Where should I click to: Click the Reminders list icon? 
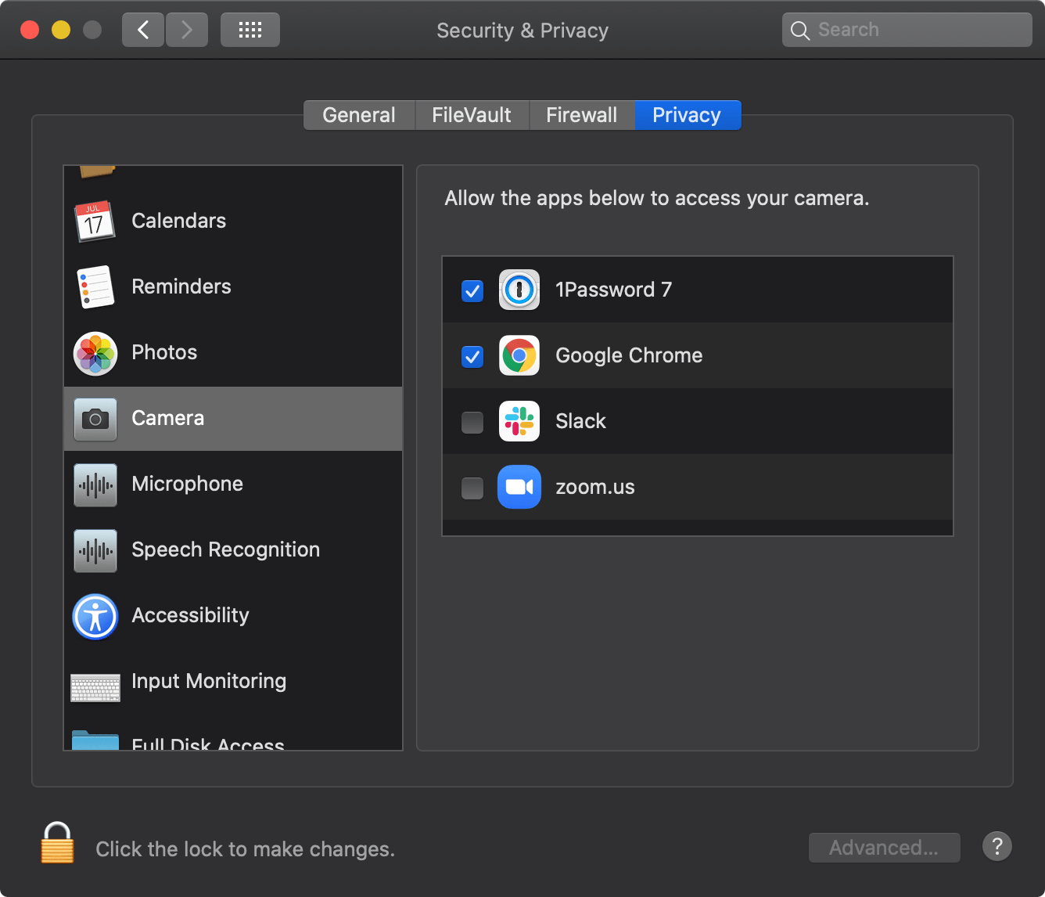[95, 286]
